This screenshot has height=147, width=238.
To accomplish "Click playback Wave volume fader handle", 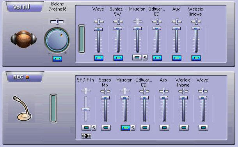I will pyautogui.click(x=98, y=29).
